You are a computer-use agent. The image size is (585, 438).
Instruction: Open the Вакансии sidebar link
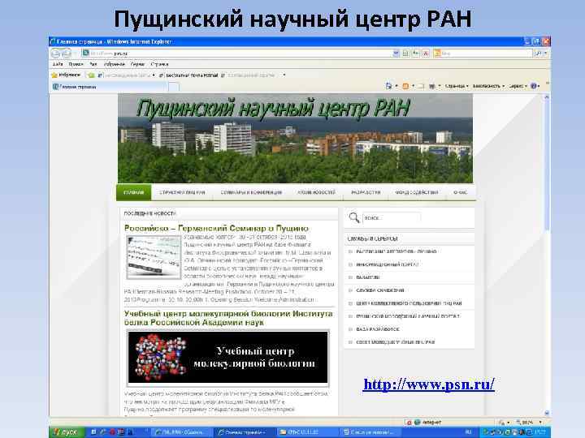367,277
